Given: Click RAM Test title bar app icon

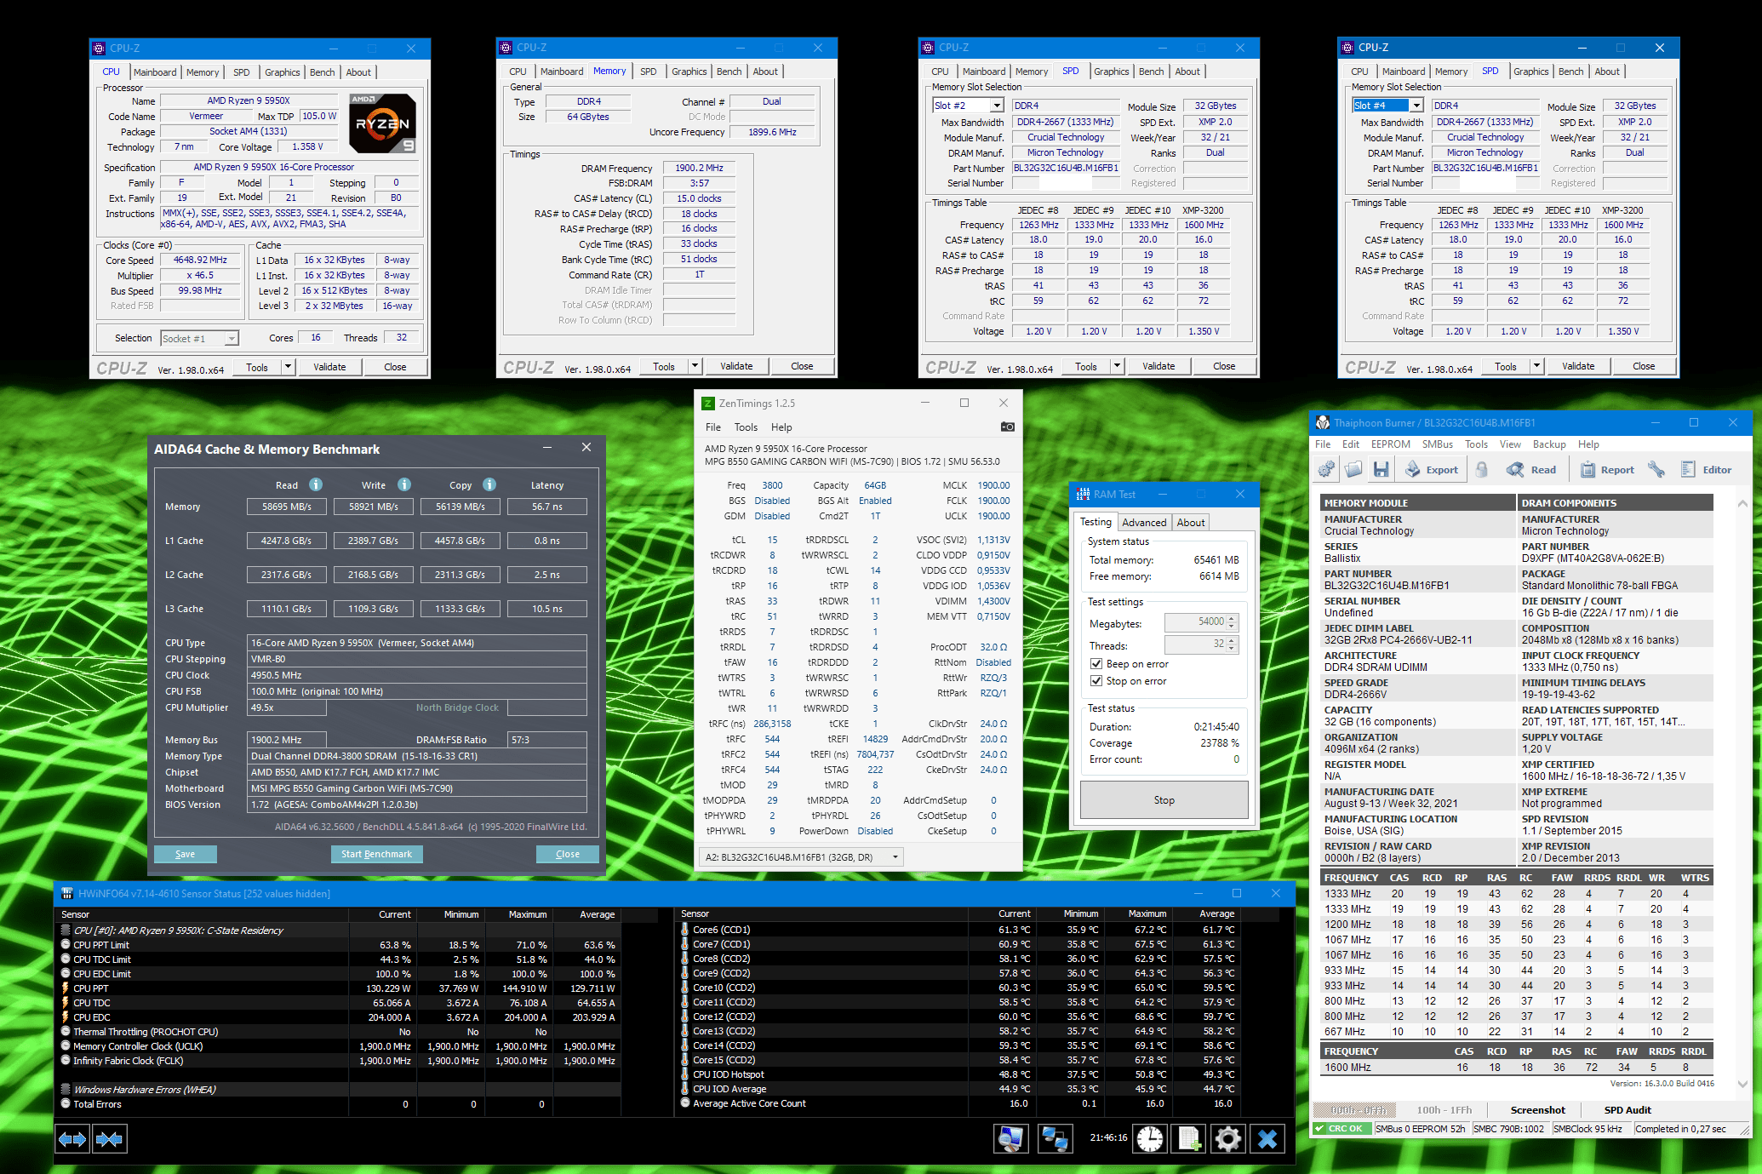Looking at the screenshot, I should [1083, 494].
